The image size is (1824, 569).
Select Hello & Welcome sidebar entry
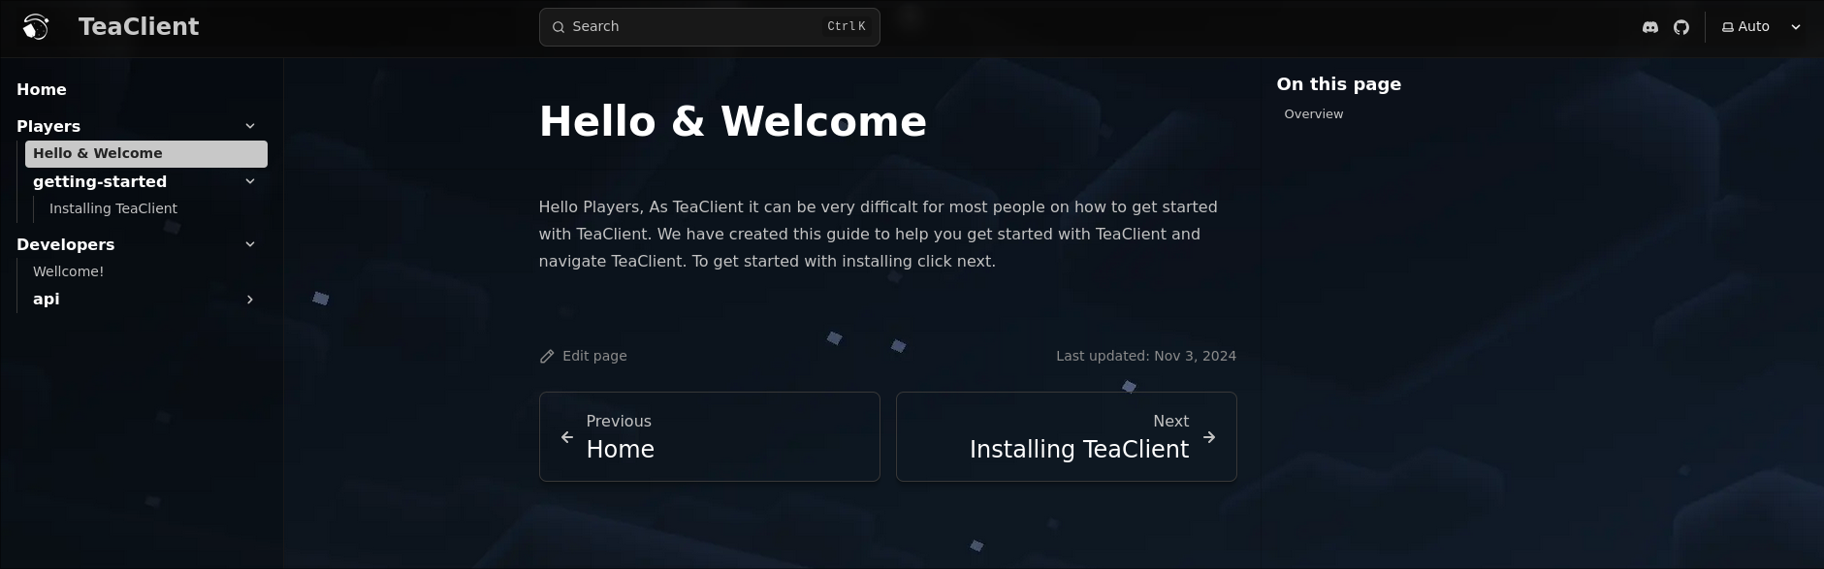(x=146, y=153)
